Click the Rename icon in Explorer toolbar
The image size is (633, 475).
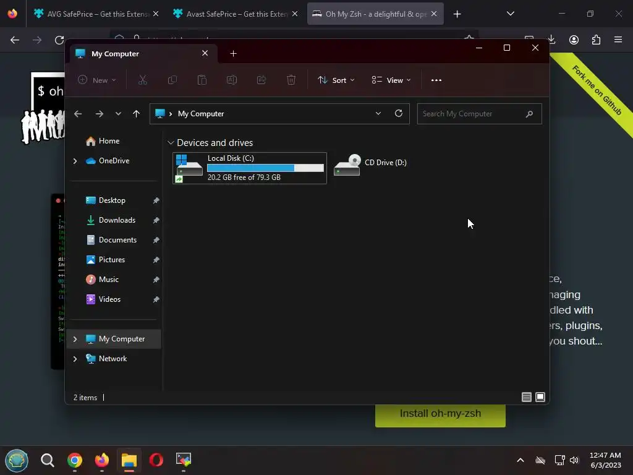pos(232,80)
